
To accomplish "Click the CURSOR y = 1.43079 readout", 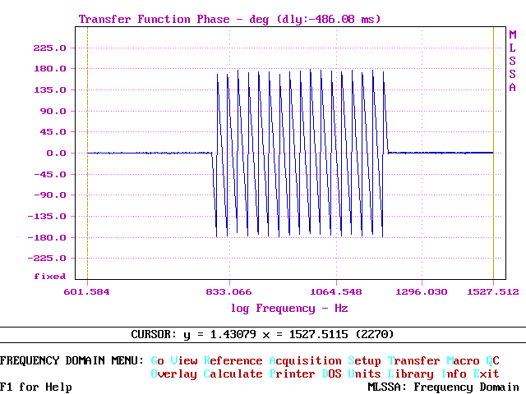I will pyautogui.click(x=193, y=335).
